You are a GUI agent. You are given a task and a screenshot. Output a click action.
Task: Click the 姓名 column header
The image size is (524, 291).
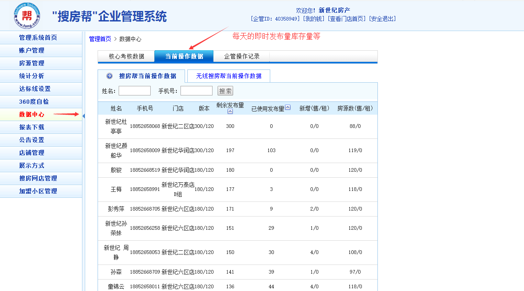click(116, 108)
